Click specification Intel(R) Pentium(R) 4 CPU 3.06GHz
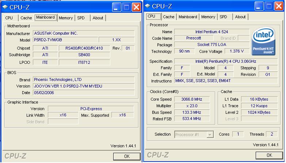Screen dimensions: 286x163 226,61
